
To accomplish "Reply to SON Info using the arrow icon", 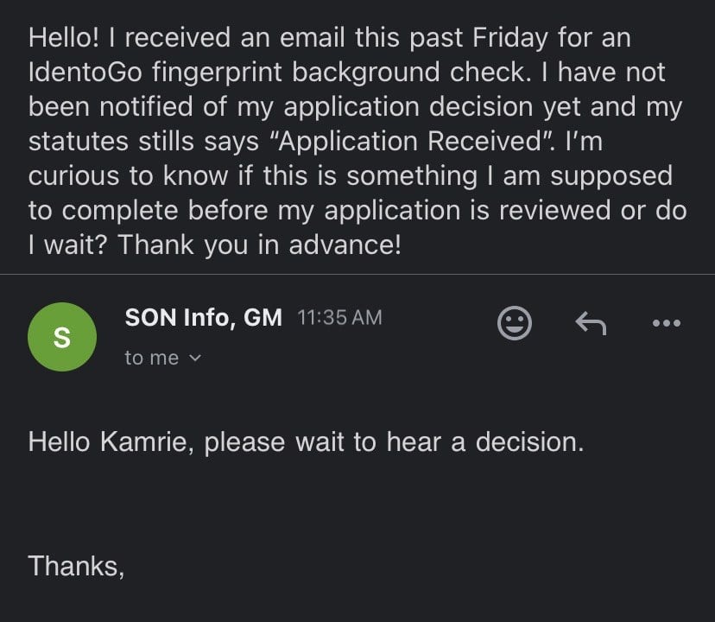I will [x=591, y=323].
